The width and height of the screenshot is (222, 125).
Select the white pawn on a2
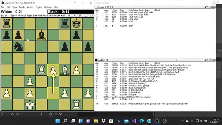[x=7, y=93]
